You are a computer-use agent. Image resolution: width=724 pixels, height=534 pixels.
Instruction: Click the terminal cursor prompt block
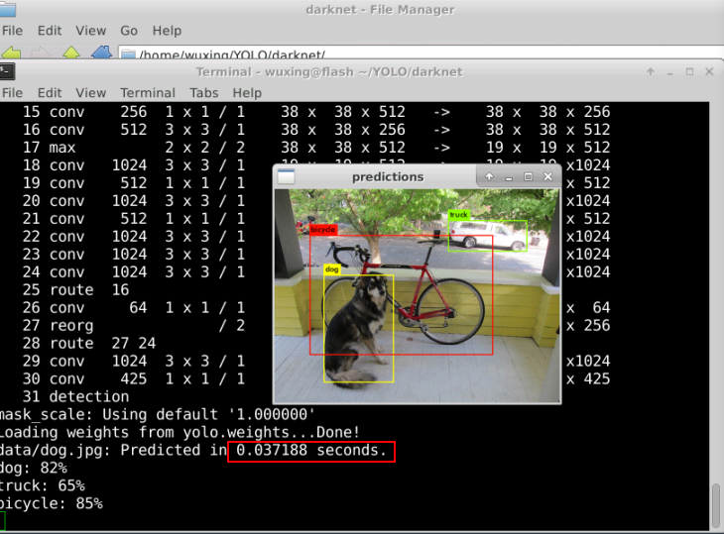click(x=2, y=521)
